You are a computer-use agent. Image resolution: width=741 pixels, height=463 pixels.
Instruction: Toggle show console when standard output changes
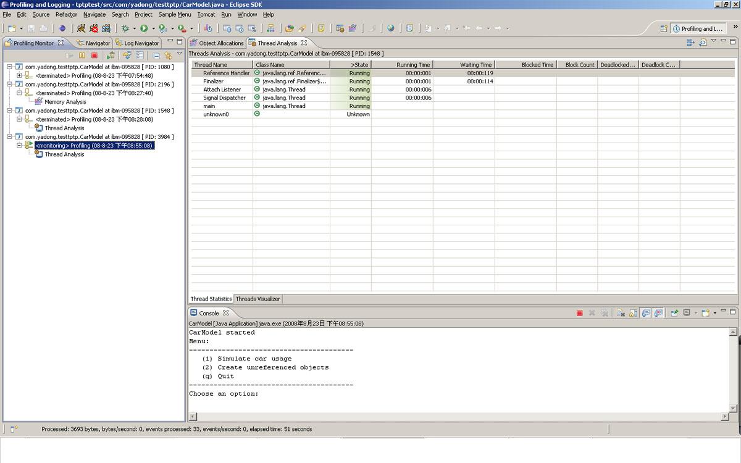click(646, 313)
